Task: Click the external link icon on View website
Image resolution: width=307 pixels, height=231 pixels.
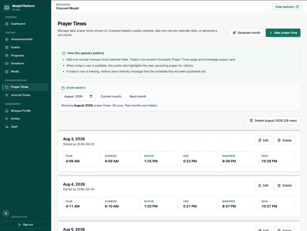Action: [x=297, y=7]
